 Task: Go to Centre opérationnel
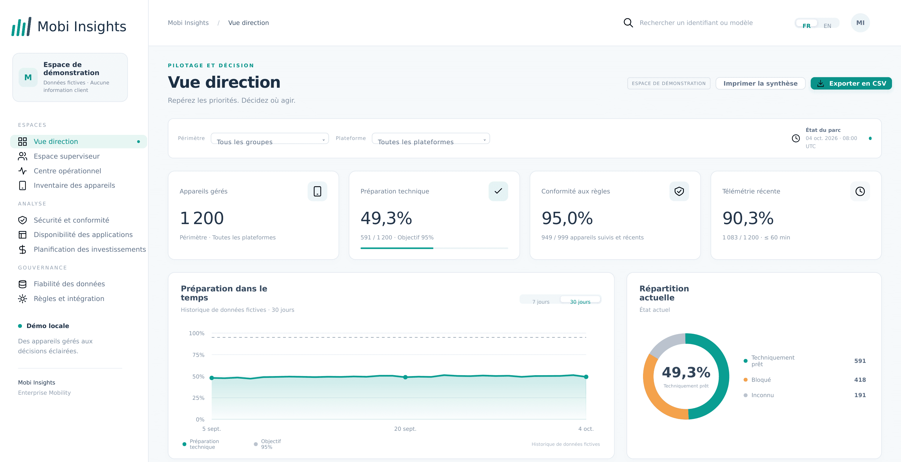coord(78,171)
